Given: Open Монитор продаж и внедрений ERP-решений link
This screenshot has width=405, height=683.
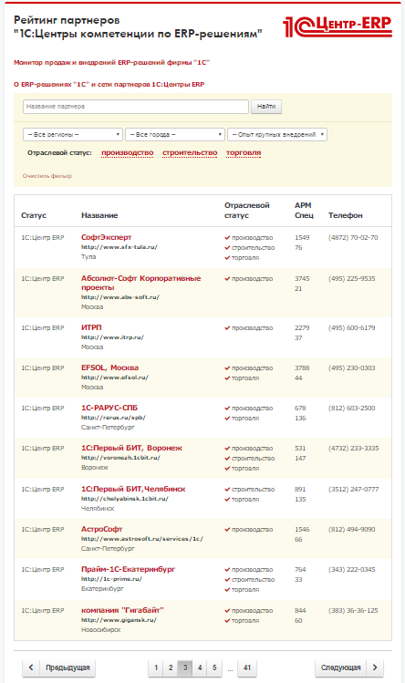Looking at the screenshot, I should tap(111, 62).
